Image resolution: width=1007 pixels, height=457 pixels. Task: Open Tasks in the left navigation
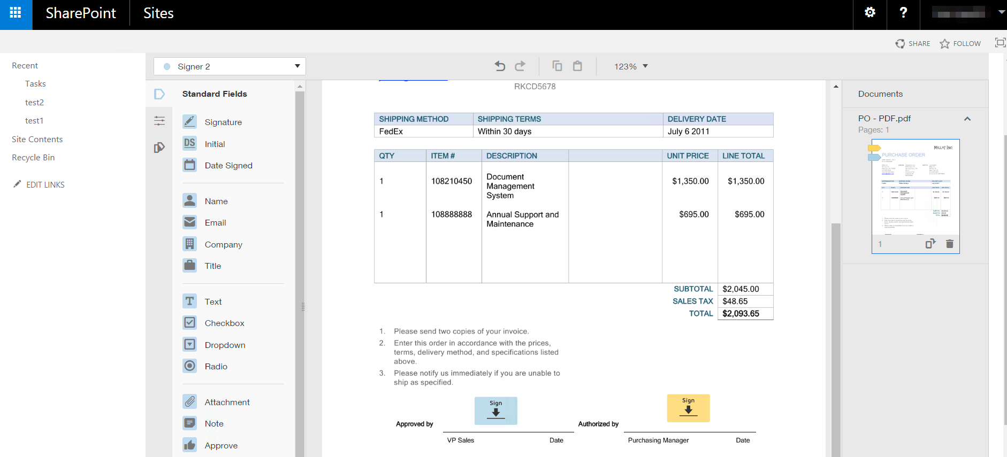tap(35, 84)
